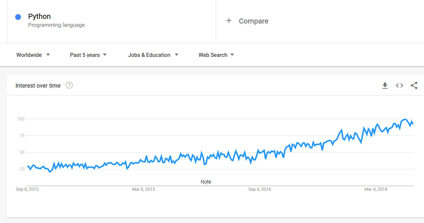Click the Compare button

[253, 21]
